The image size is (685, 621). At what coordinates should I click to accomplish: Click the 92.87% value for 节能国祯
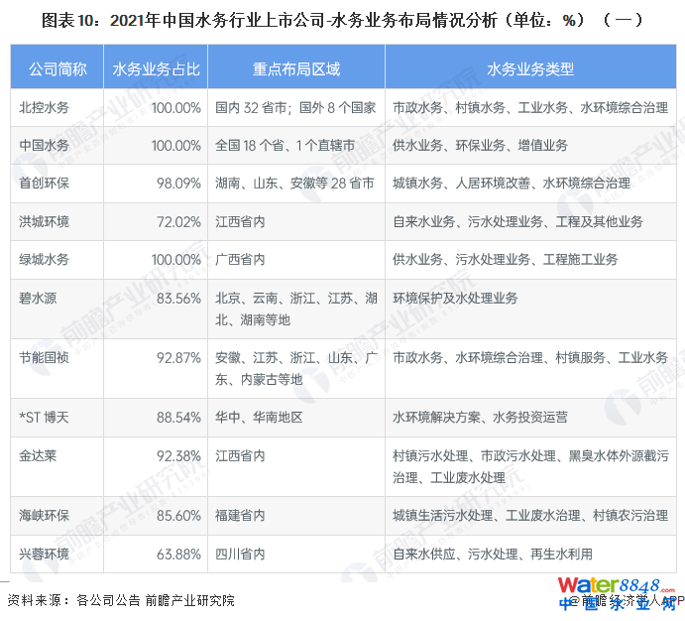point(178,357)
